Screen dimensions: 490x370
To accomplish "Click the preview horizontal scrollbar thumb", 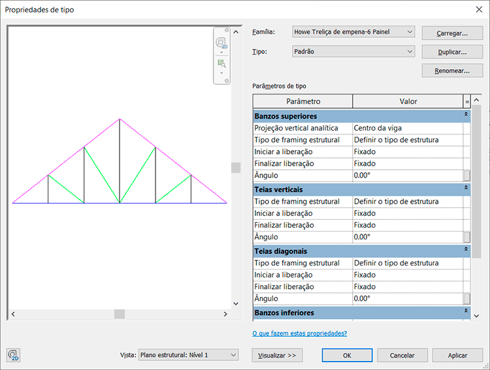I will [x=120, y=314].
